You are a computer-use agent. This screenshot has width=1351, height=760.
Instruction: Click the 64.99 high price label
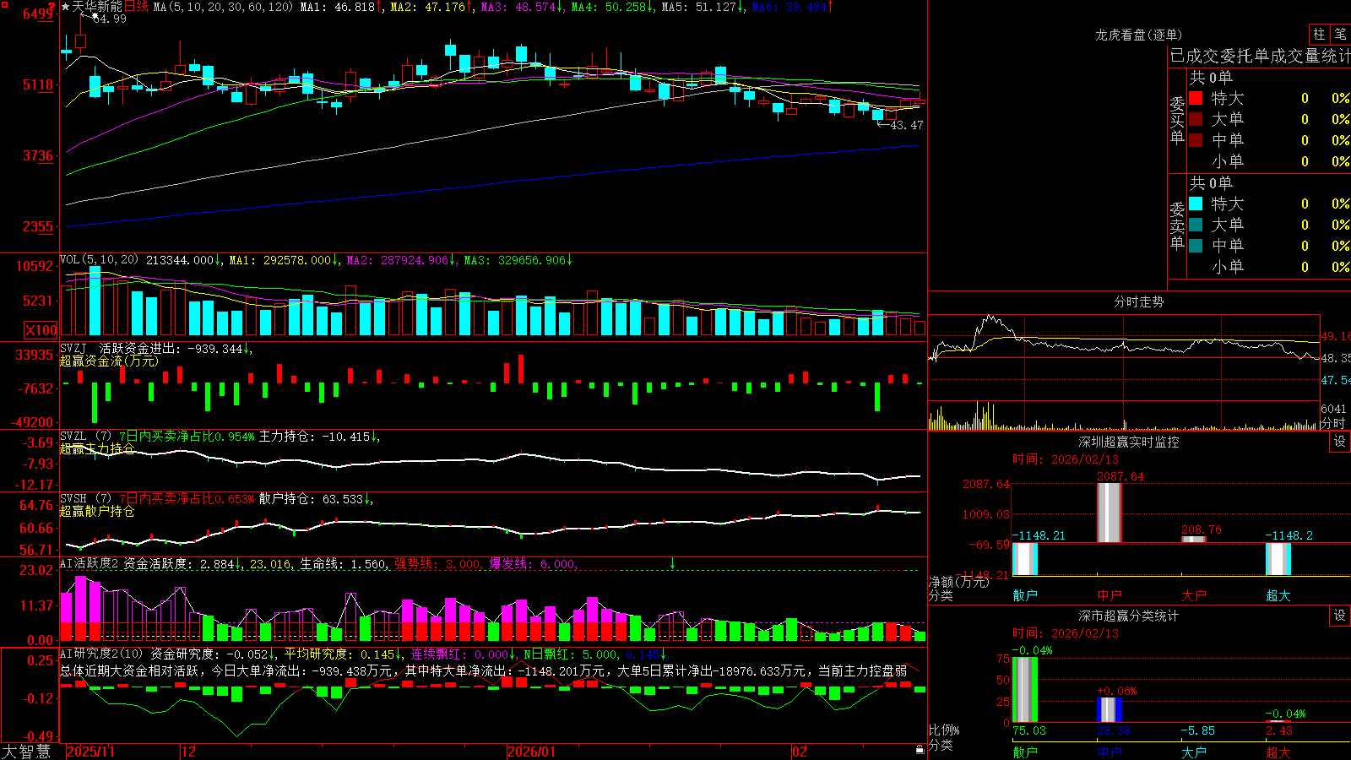[110, 19]
